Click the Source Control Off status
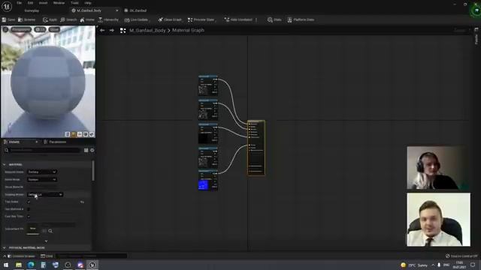481x270 pixels. (461, 256)
